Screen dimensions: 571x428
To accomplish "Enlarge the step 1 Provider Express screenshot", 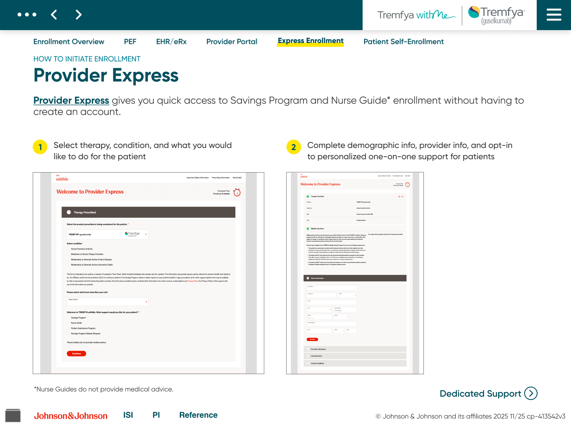I will pyautogui.click(x=148, y=273).
